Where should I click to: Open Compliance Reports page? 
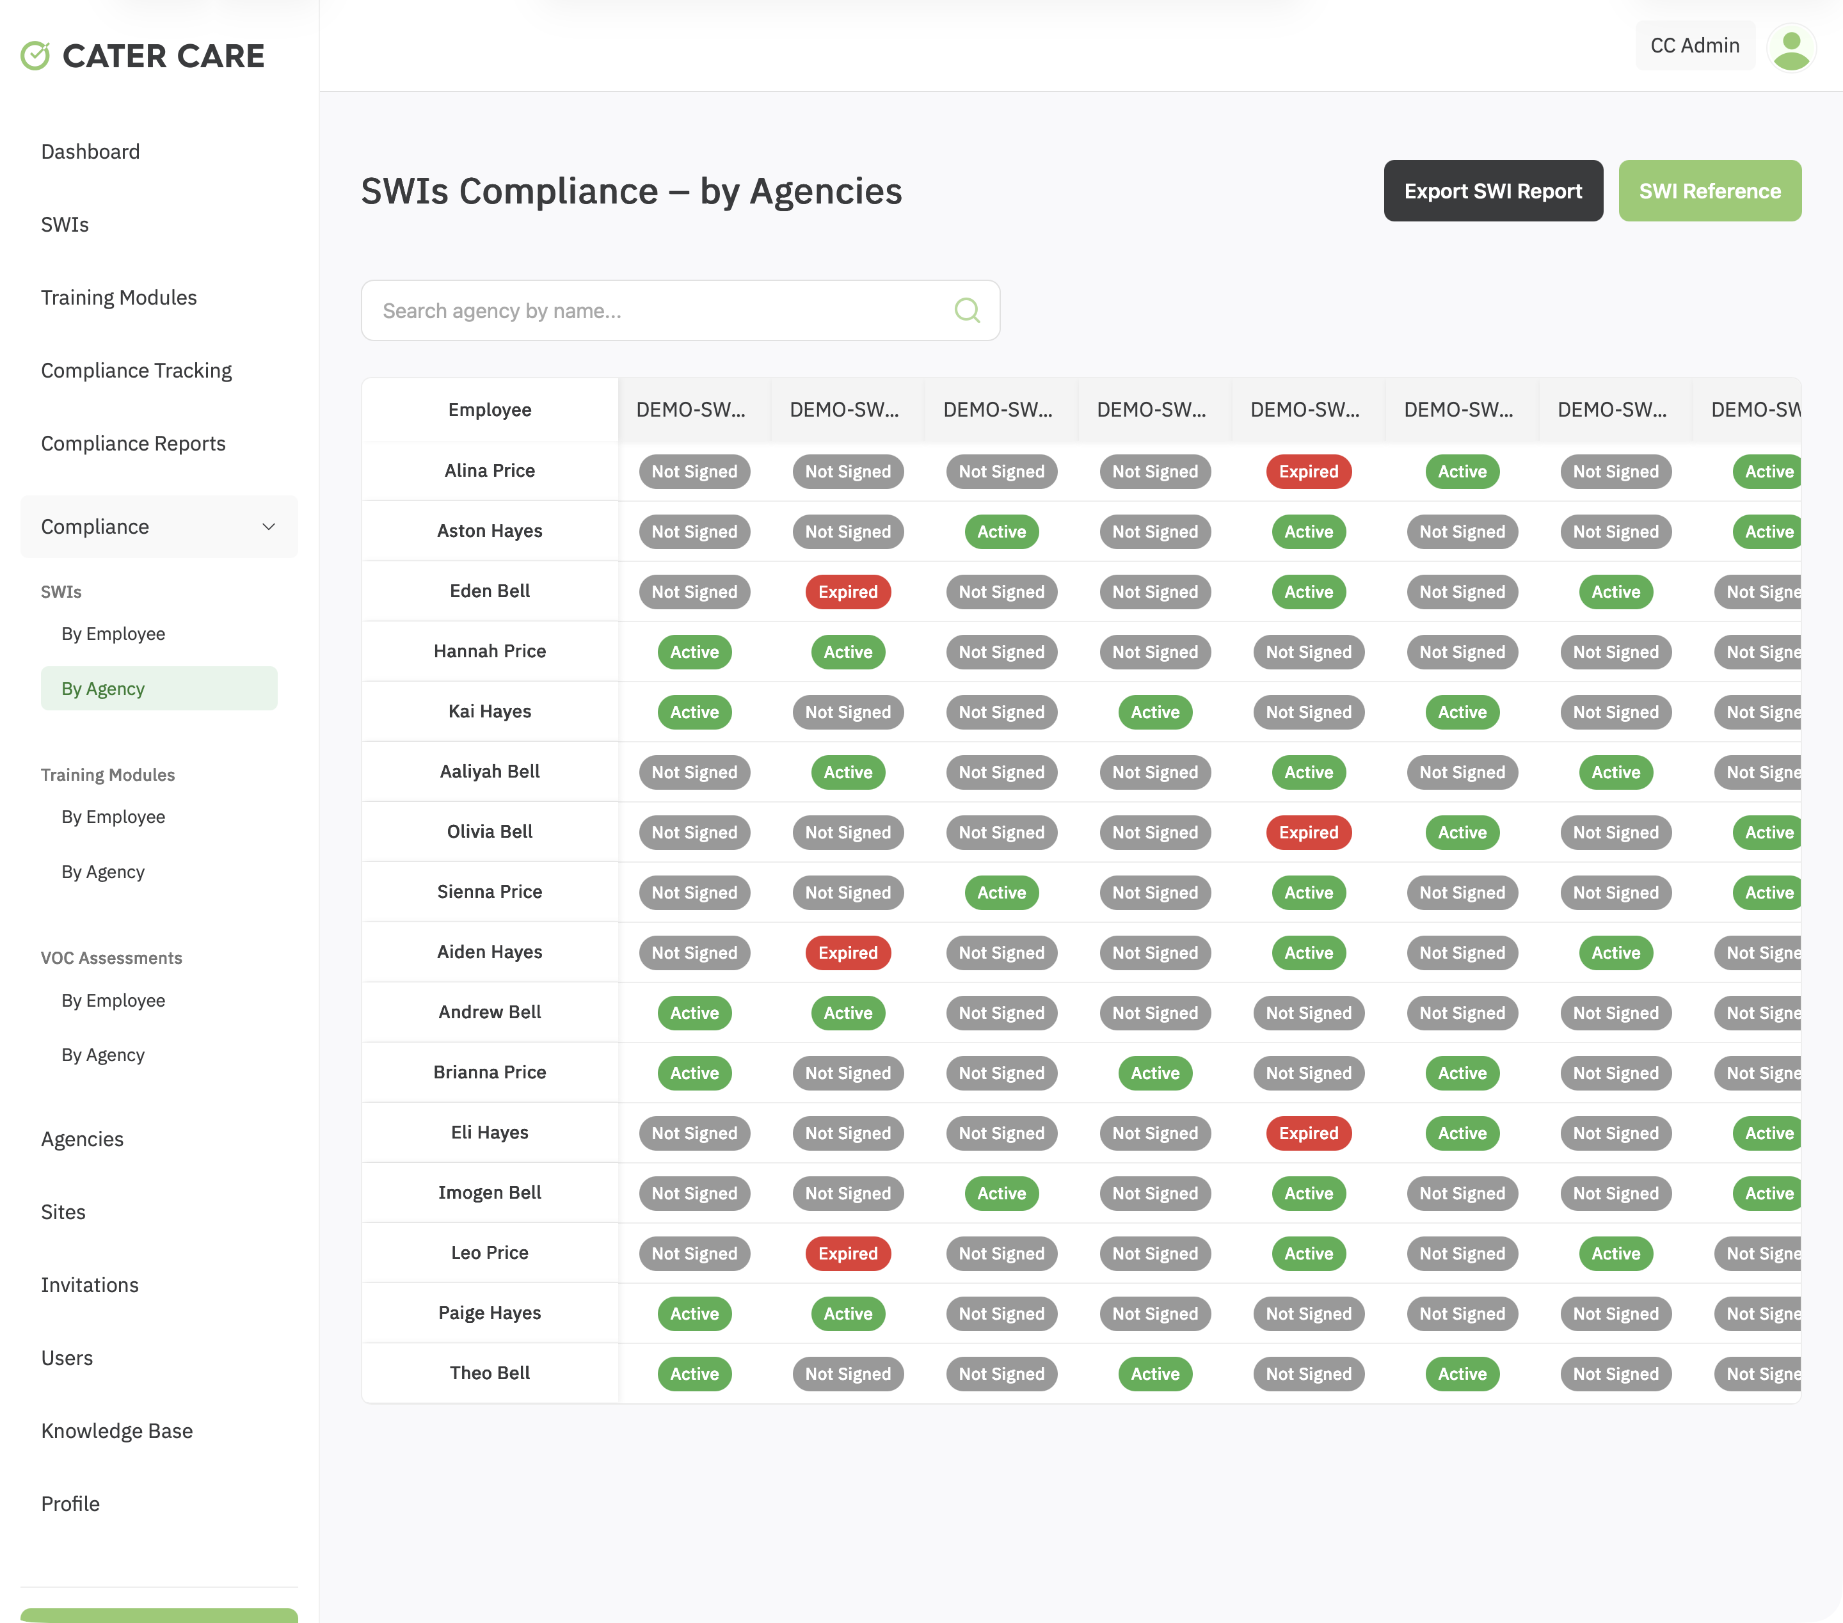point(134,444)
